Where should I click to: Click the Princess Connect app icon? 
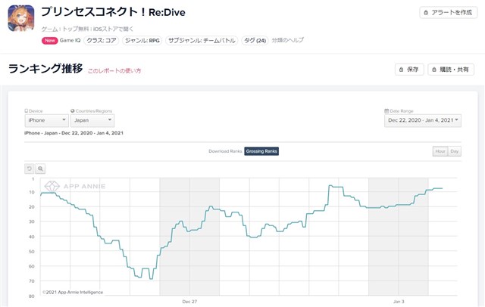pyautogui.click(x=20, y=18)
